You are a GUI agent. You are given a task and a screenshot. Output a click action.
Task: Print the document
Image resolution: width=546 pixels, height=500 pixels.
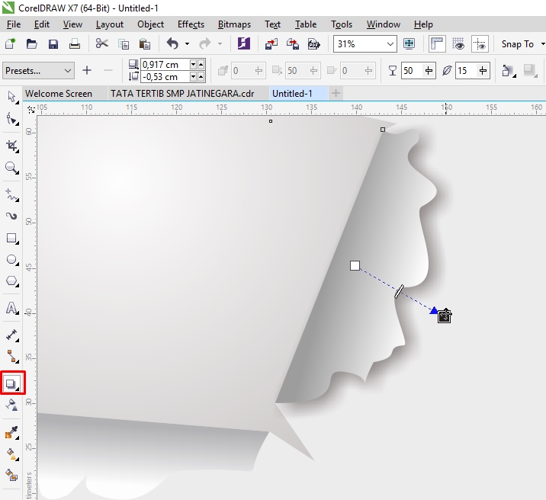coord(75,44)
